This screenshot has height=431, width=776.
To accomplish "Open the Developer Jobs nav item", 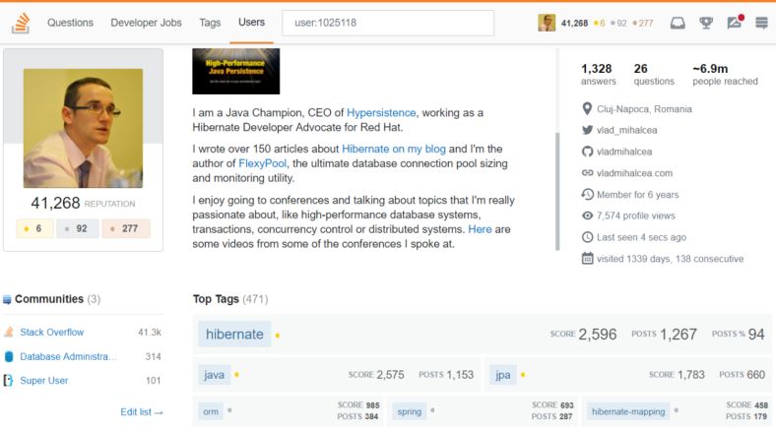I will coord(146,23).
